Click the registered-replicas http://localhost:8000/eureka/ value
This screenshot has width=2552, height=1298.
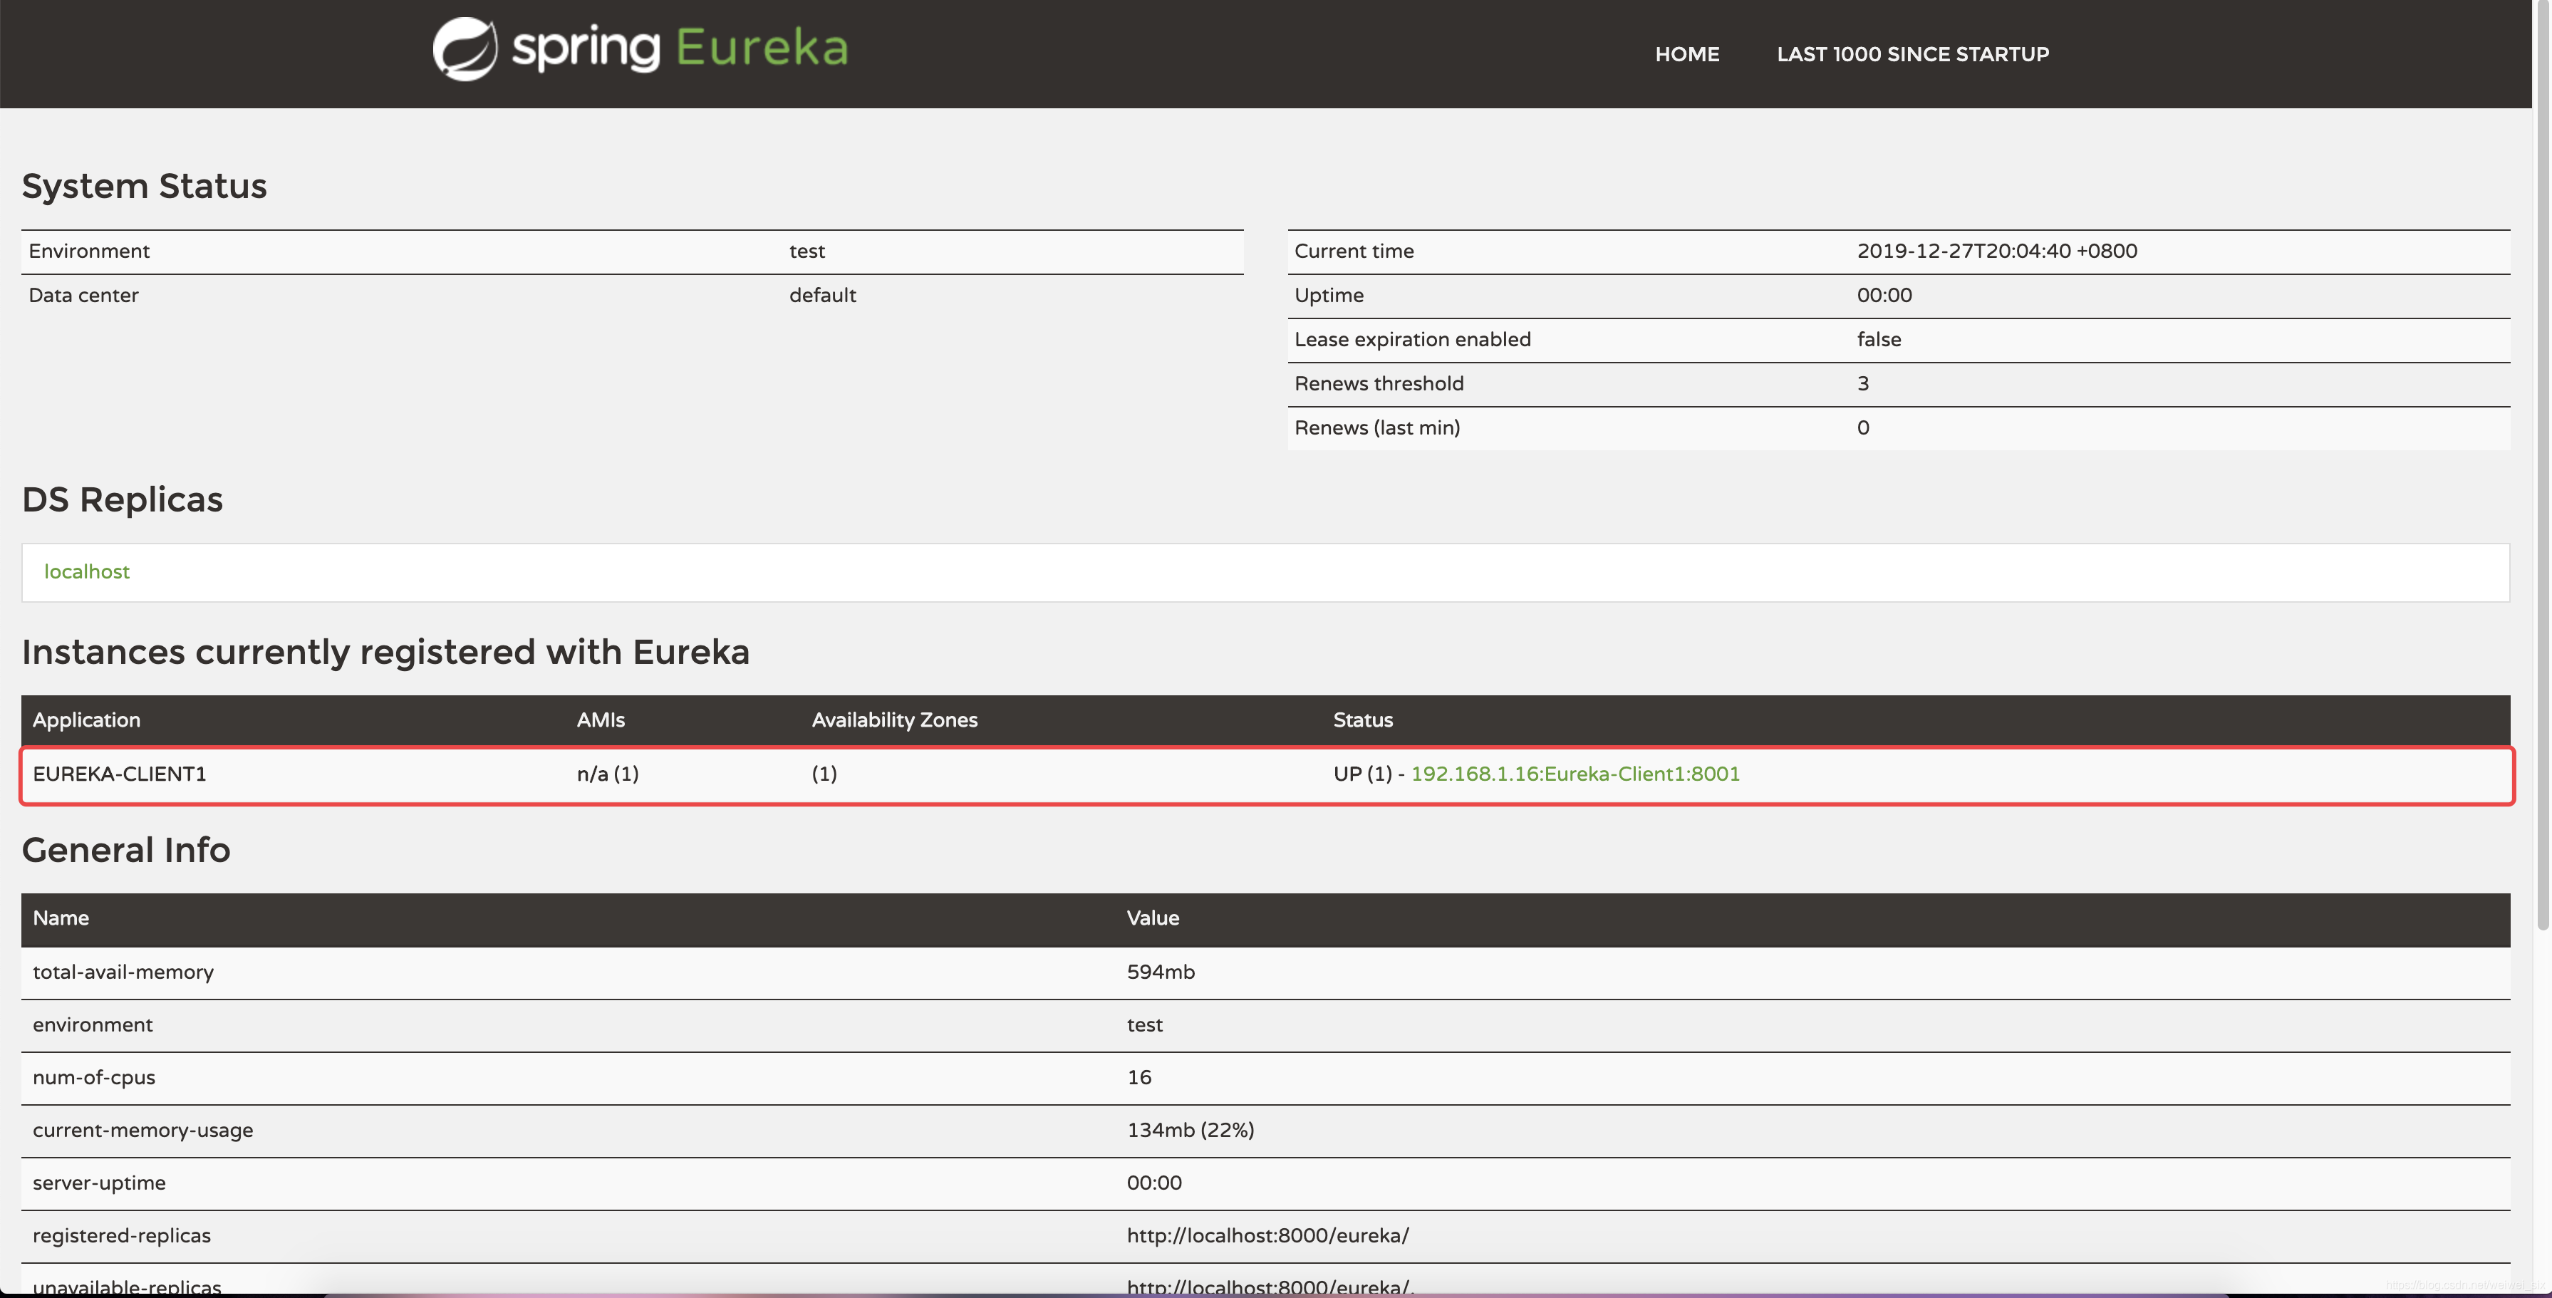1267,1235
